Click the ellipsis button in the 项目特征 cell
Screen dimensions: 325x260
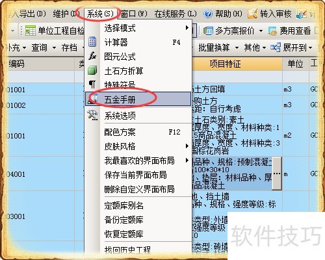[277, 174]
